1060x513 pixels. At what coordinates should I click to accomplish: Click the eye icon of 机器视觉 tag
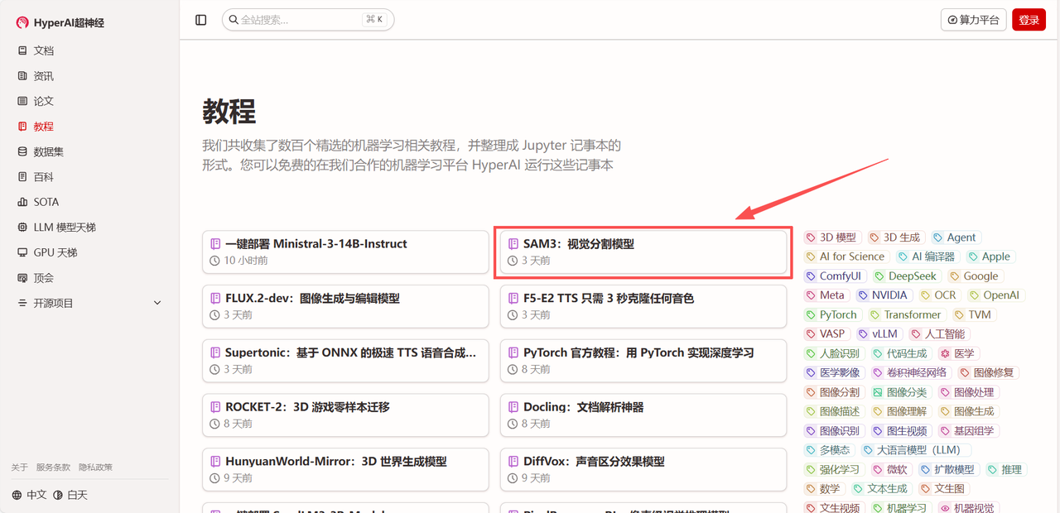pos(945,508)
